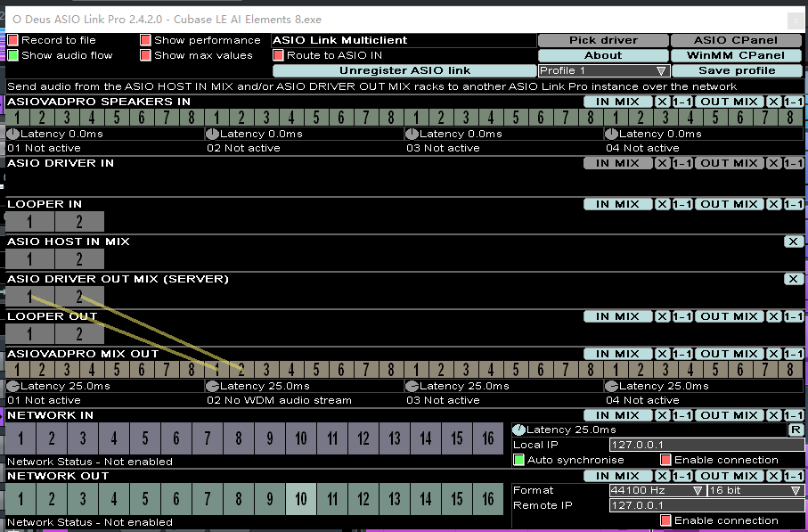Image resolution: width=808 pixels, height=532 pixels.
Task: Click the Pick driver button
Action: tap(602, 39)
